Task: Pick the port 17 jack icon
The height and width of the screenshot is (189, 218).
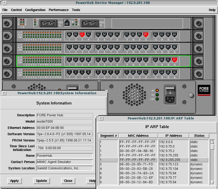Action: [69, 60]
